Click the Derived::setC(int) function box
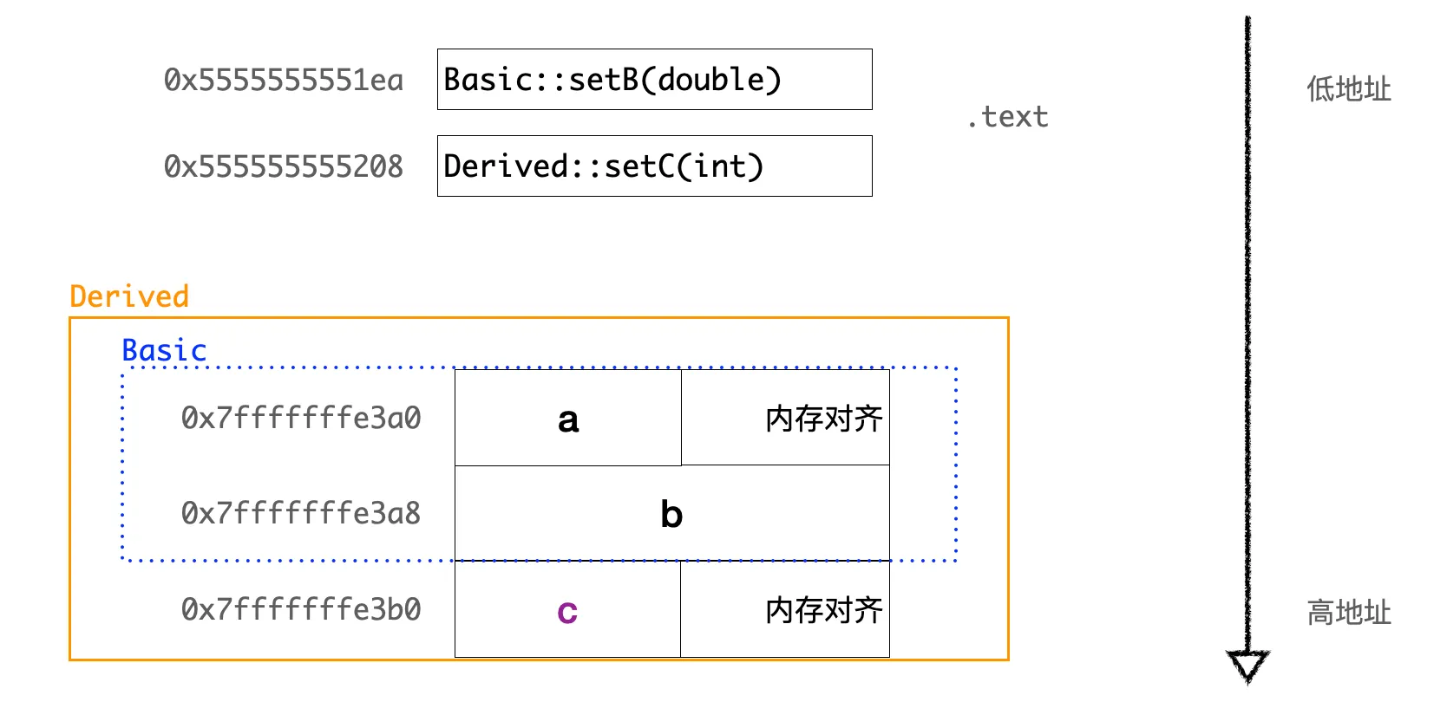Image resolution: width=1447 pixels, height=702 pixels. point(654,166)
